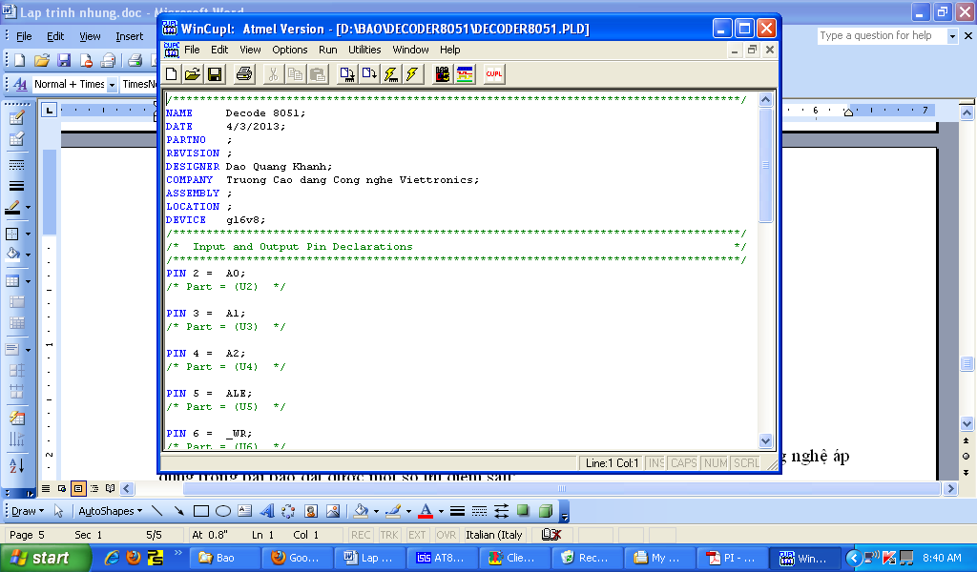Insert Clip Art from the Drawing toolbar
The height and width of the screenshot is (572, 977).
coord(311,511)
